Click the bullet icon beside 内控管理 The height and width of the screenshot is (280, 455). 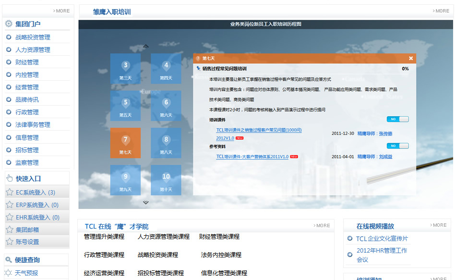(x=9, y=74)
